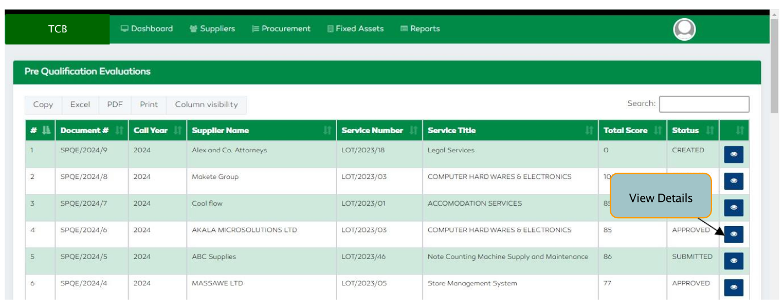Open the Procurement menu

click(281, 29)
